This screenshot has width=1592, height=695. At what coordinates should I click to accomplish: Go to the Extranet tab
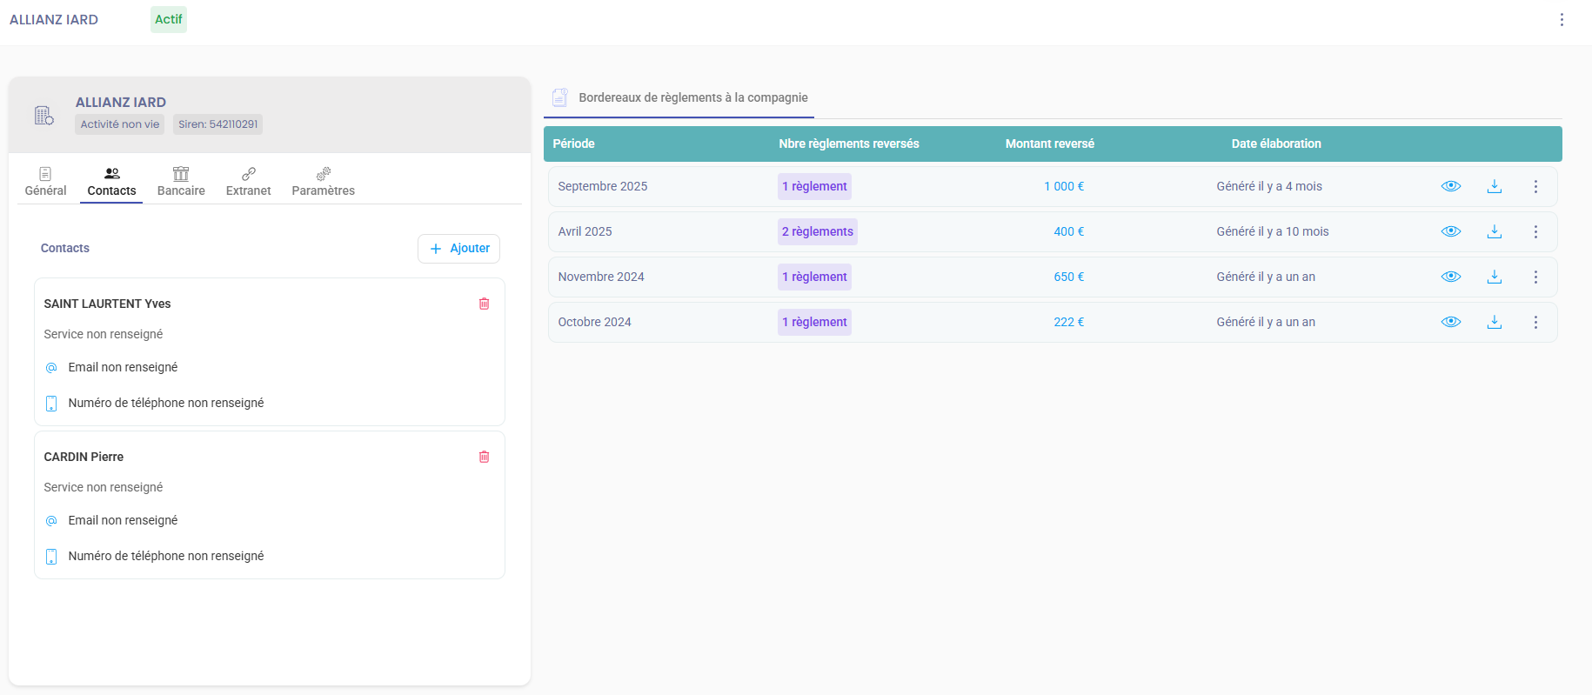[248, 182]
